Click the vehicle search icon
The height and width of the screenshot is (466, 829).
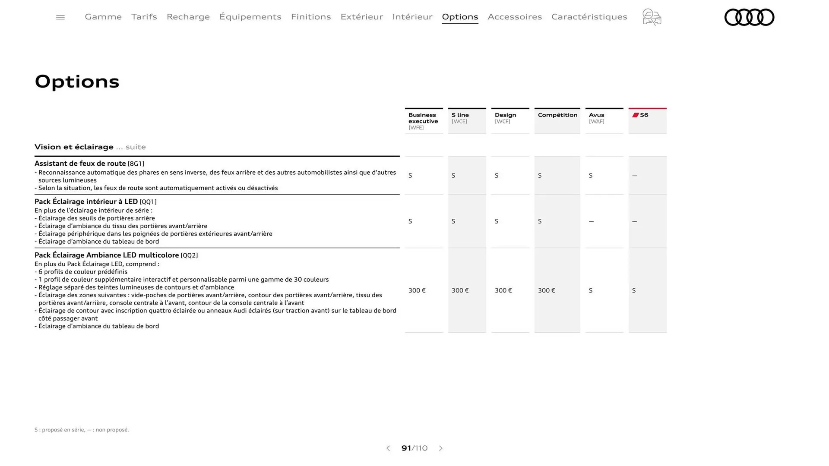point(651,17)
